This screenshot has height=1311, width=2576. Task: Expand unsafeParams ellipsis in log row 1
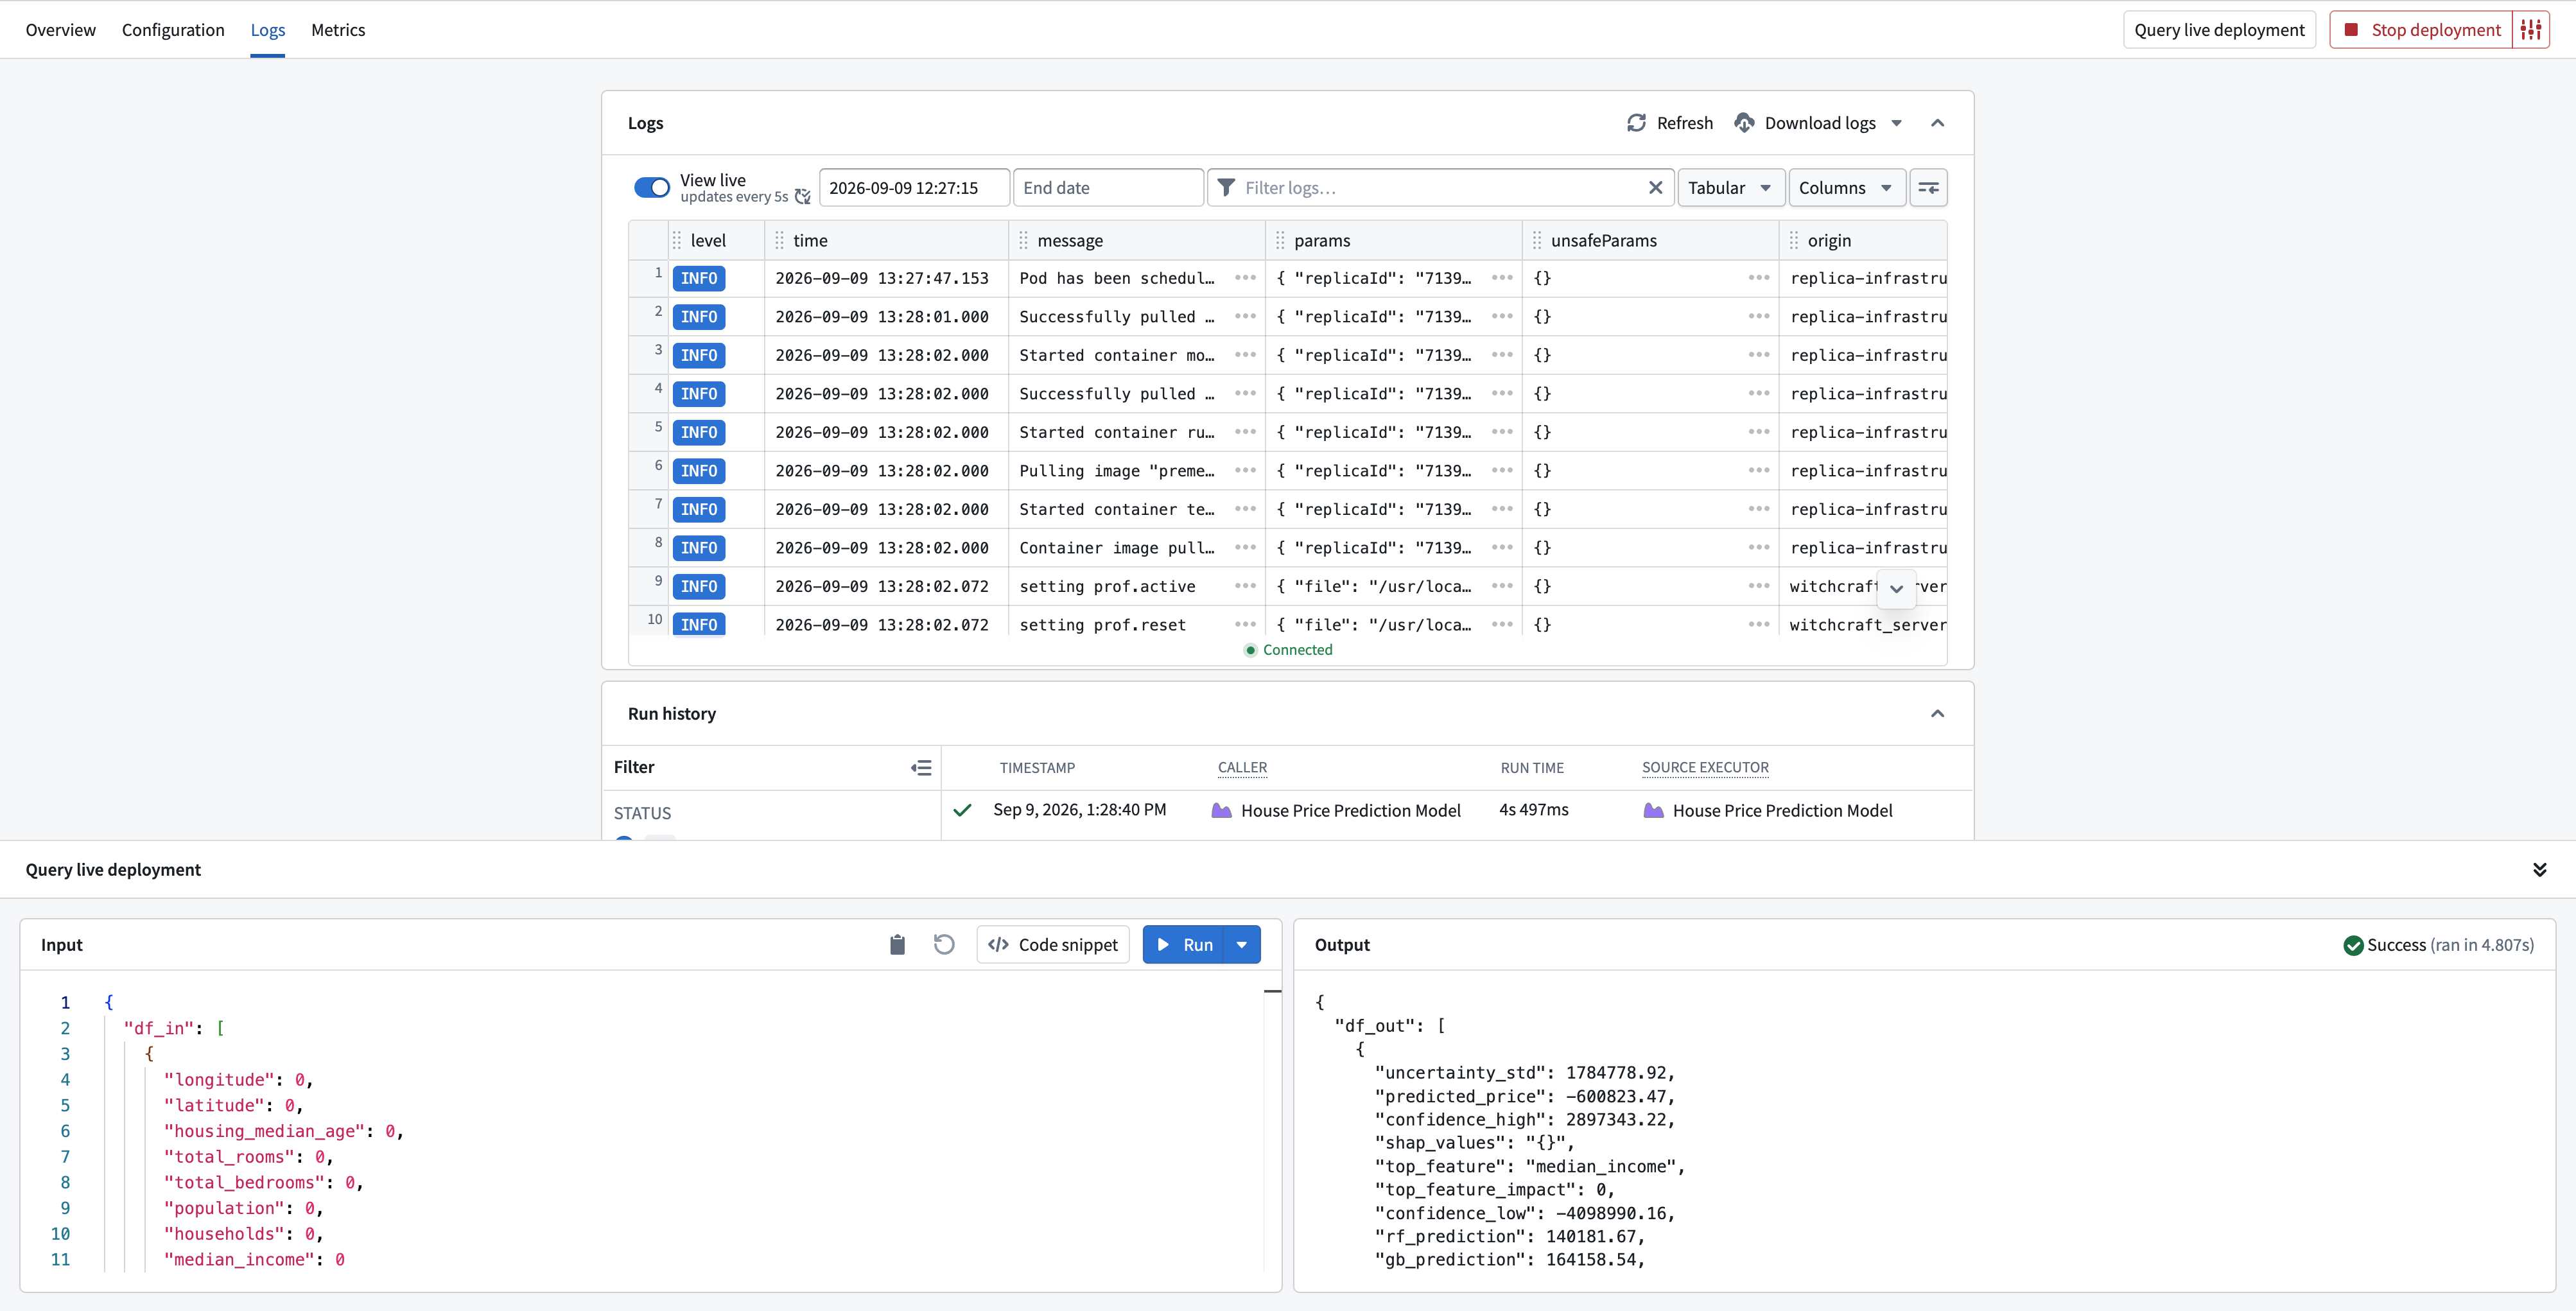click(1759, 278)
